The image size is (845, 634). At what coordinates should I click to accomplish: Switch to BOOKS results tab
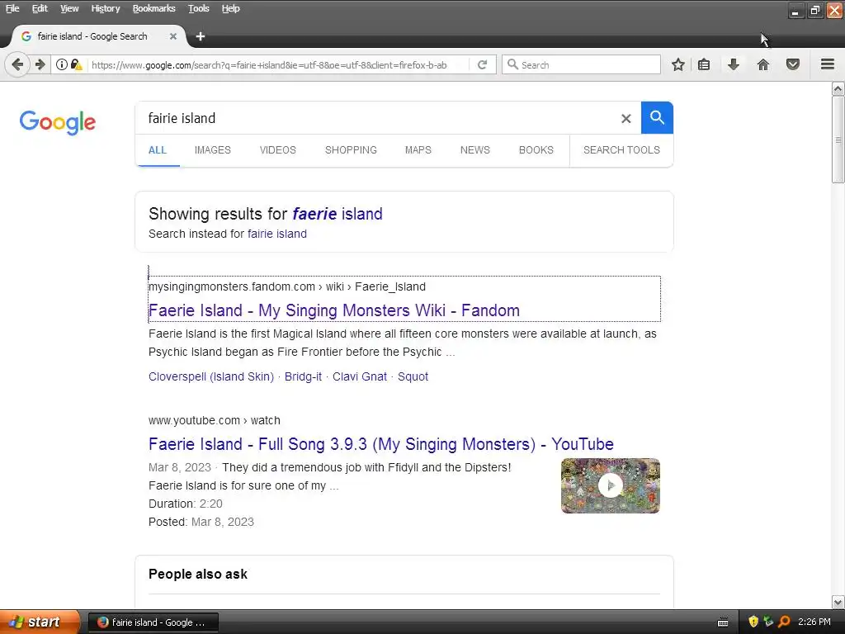point(536,150)
